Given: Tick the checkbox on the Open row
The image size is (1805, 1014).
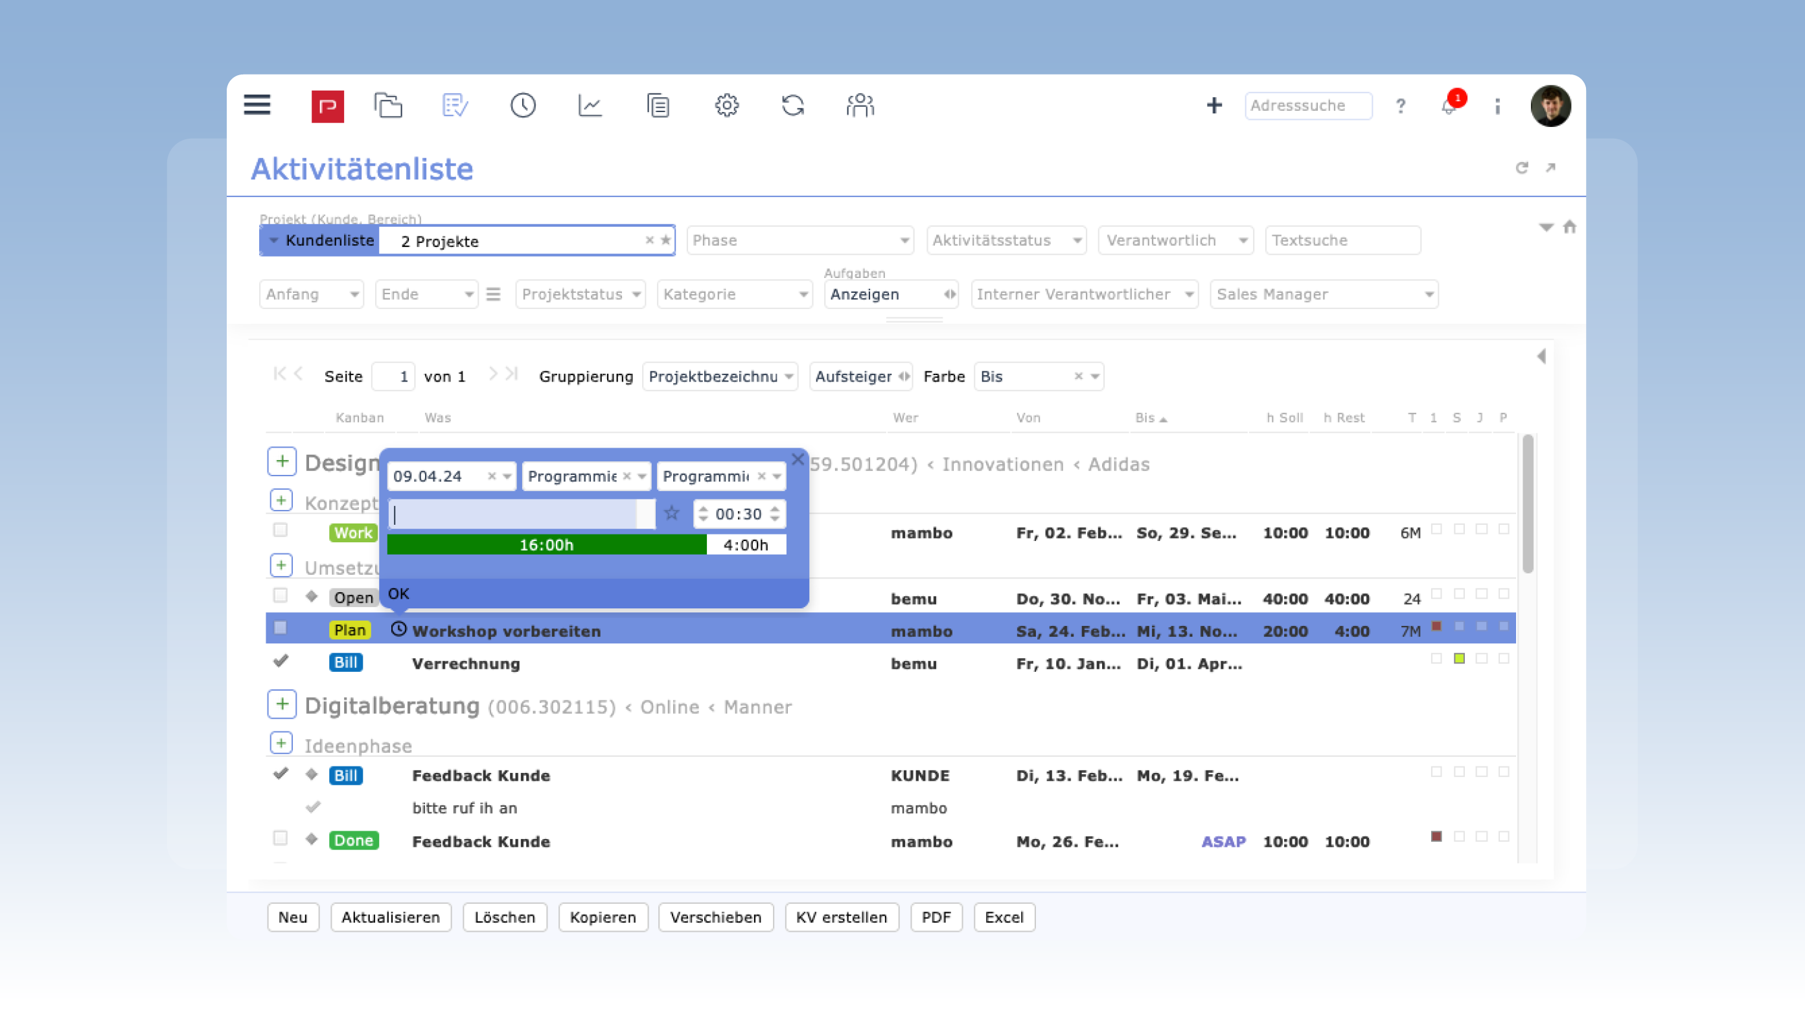Looking at the screenshot, I should (x=281, y=595).
